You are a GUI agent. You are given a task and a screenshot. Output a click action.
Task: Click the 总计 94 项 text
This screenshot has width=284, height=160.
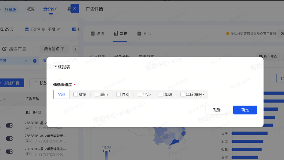pyautogui.click(x=33, y=113)
